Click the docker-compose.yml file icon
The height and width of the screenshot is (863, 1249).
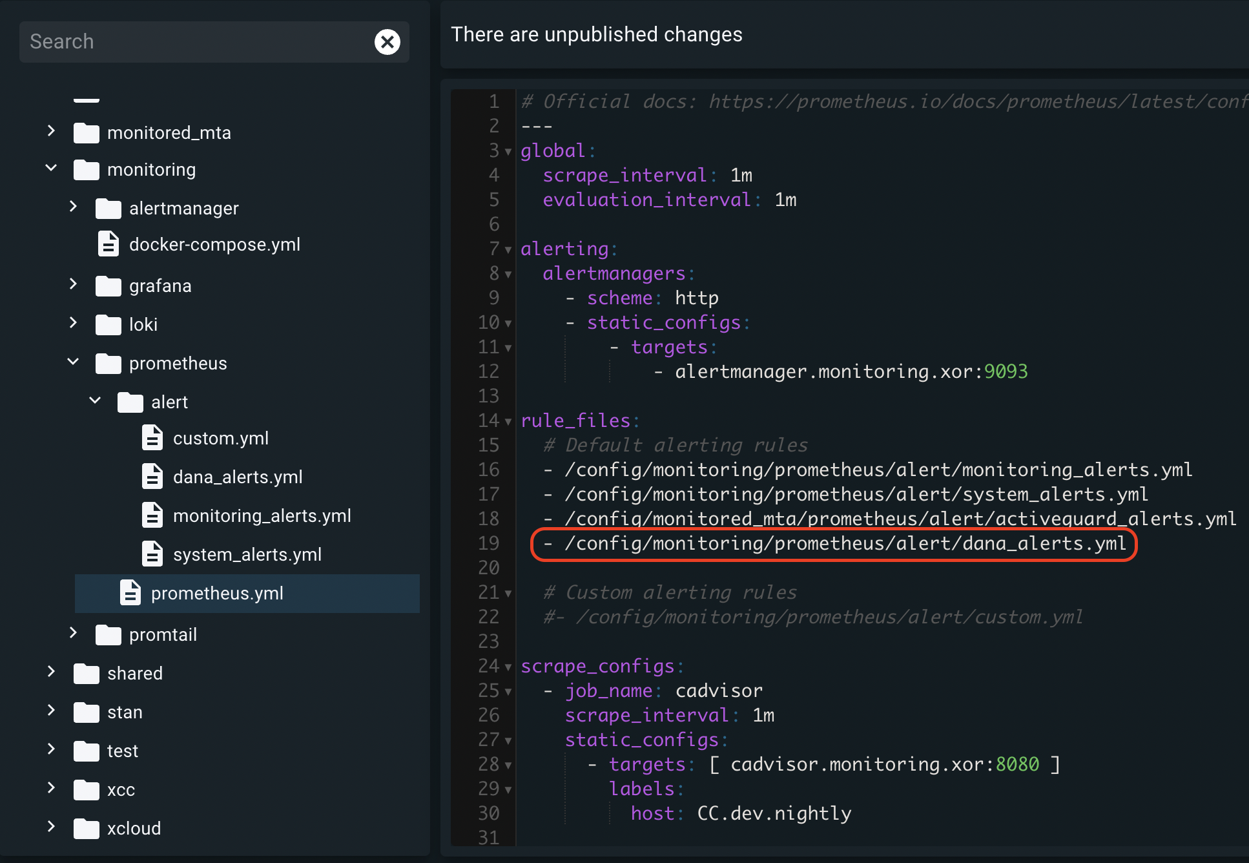click(108, 244)
